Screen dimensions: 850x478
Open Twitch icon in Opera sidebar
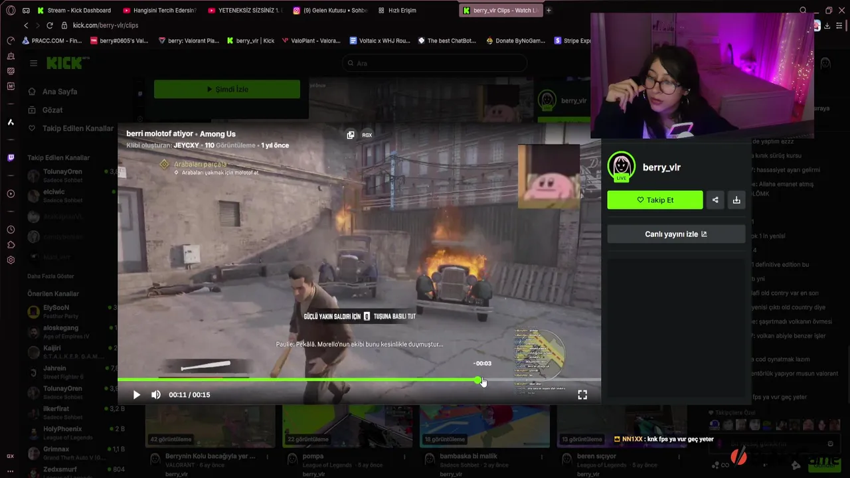11,158
